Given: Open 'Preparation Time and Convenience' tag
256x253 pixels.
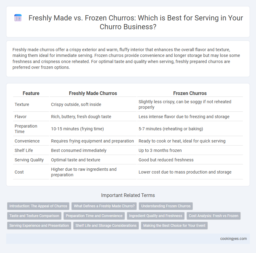Looking at the screenshot, I should point(94,216).
